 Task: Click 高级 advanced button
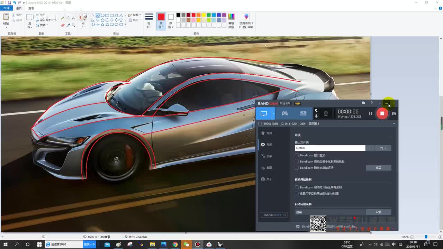[x=379, y=168]
